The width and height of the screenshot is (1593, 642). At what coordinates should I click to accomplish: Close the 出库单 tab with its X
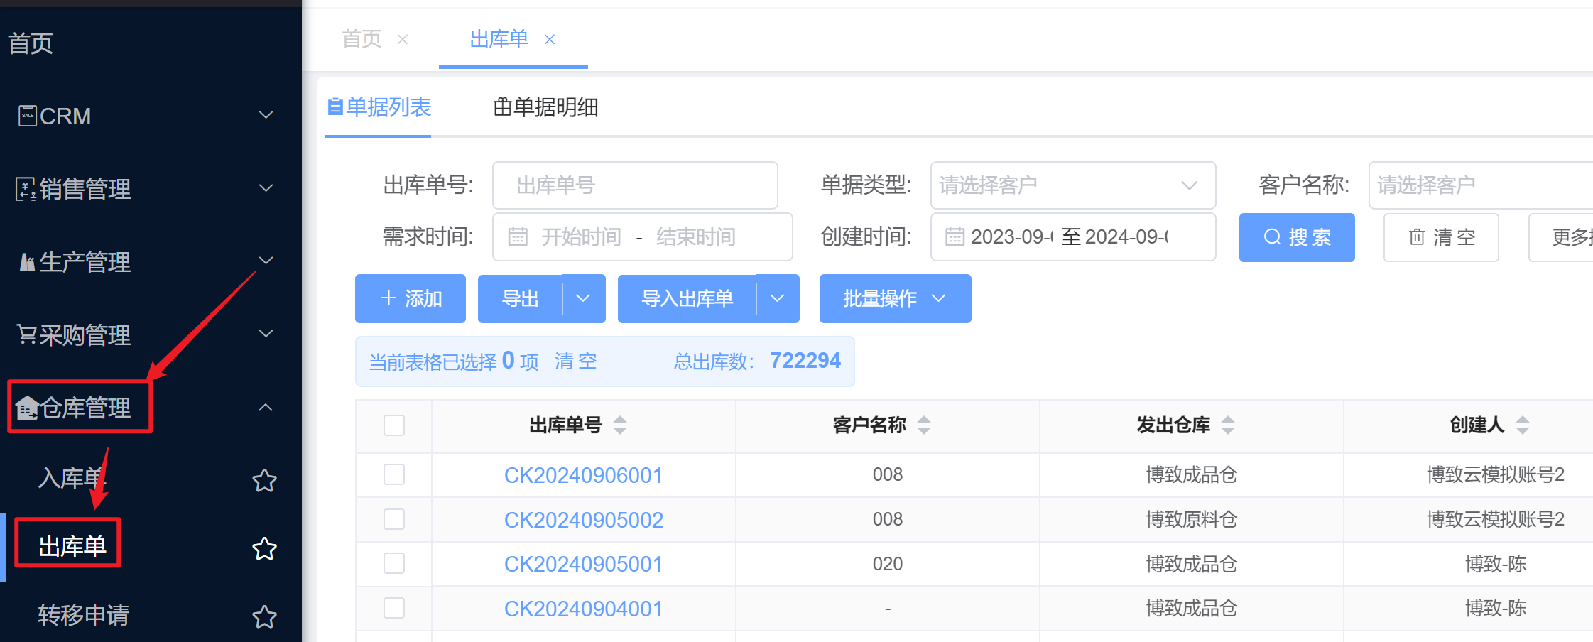click(550, 40)
